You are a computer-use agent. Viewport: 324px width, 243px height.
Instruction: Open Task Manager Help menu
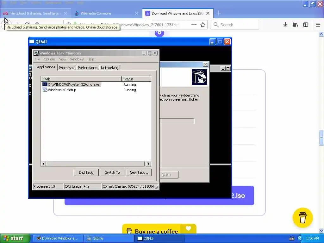90,59
